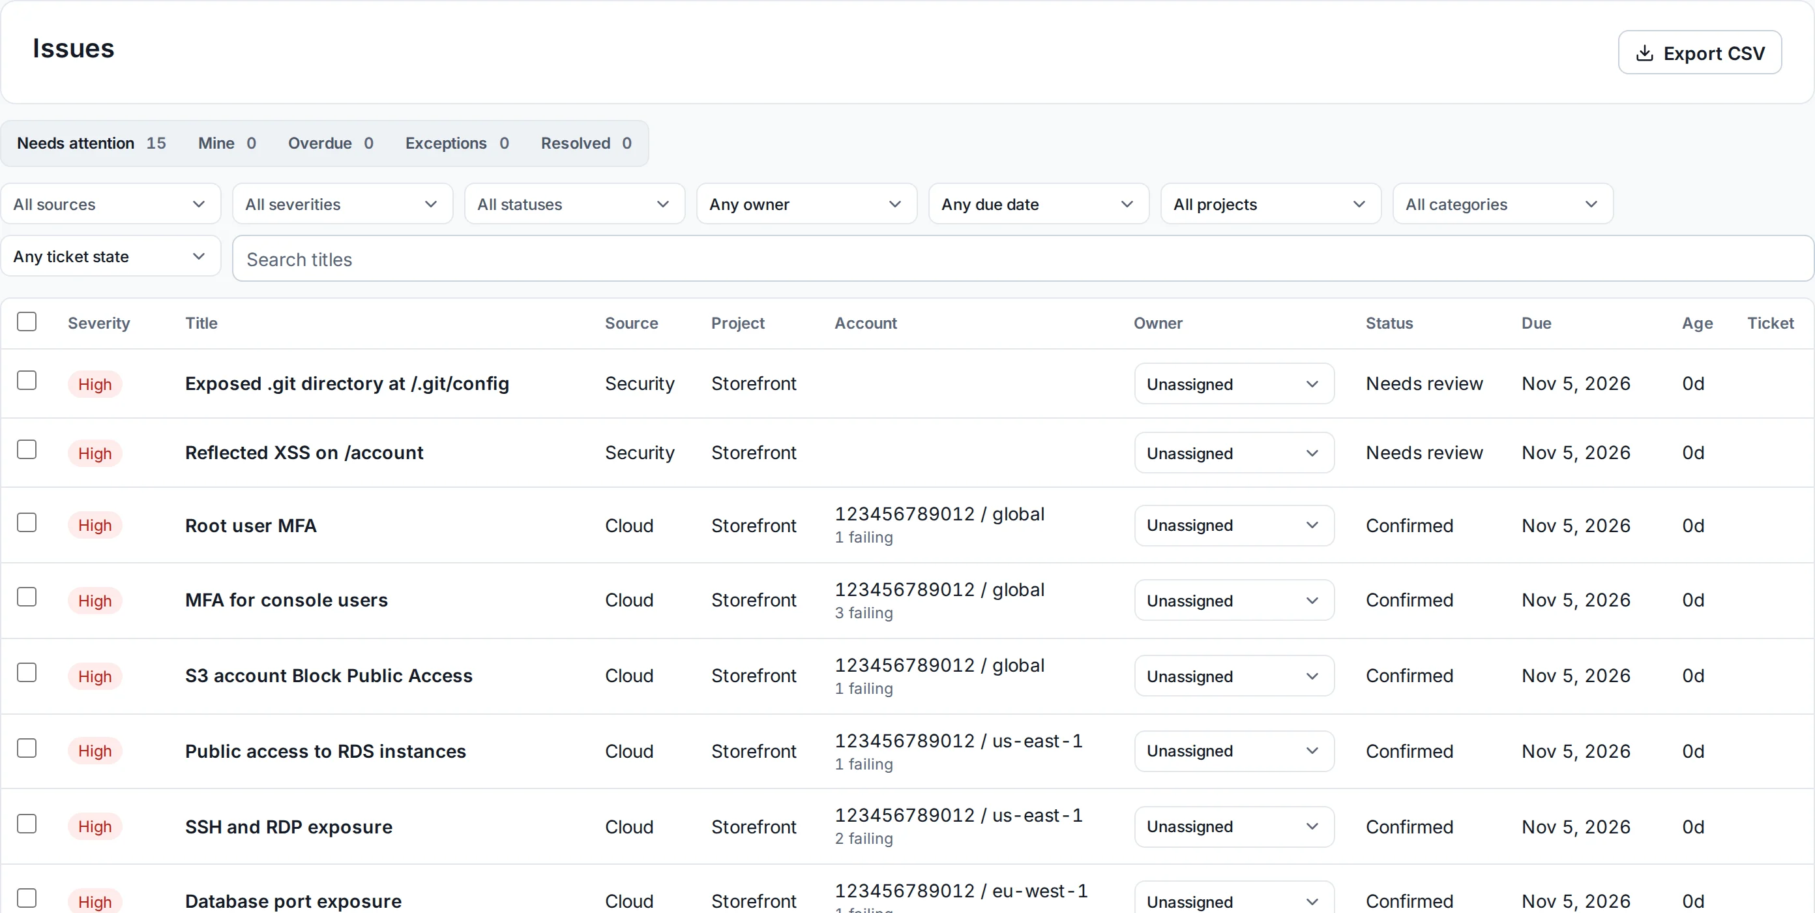Open the Any ticket state dropdown

(111, 256)
